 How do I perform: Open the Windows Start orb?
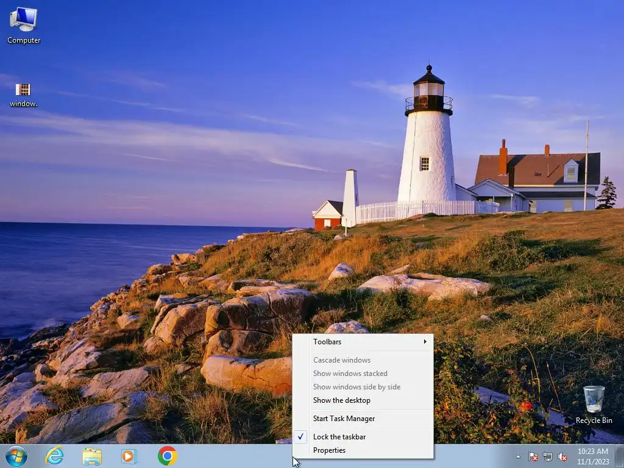[16, 456]
